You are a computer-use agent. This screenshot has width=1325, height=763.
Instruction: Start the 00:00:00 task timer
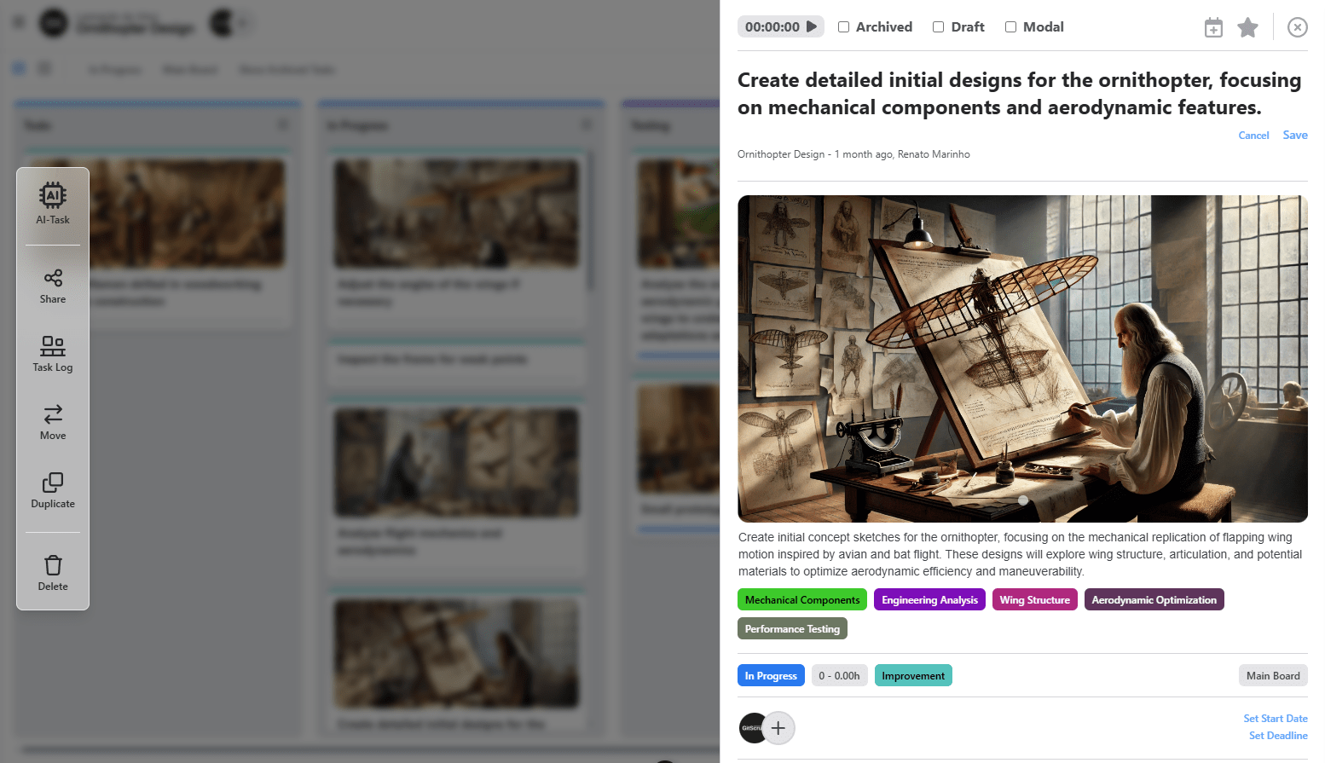point(812,26)
